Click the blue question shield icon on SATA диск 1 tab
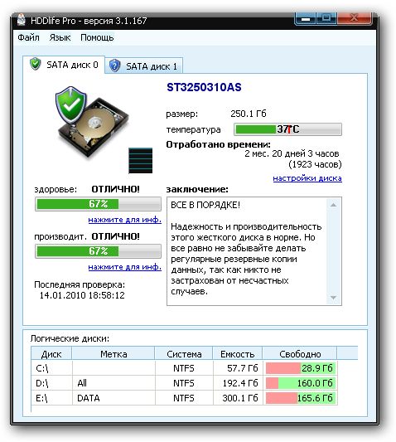 pyautogui.click(x=114, y=66)
